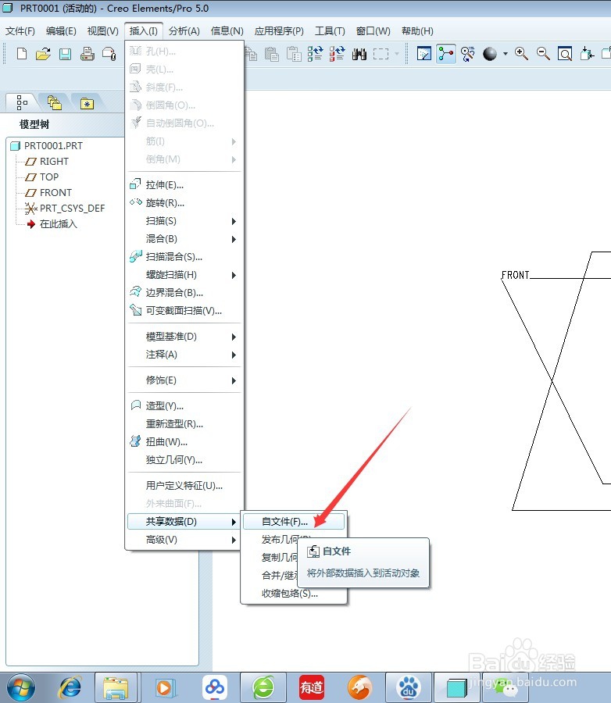Expand the 修饰(E) submenu
Viewport: 611px width, 703px height.
184,380
